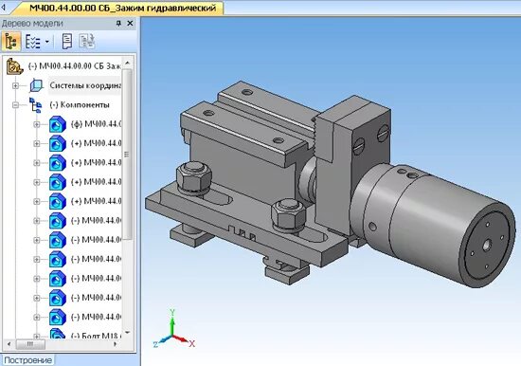
Task: Click the greyed-out rebuild icon in tree toolbar
Action: coord(87,42)
